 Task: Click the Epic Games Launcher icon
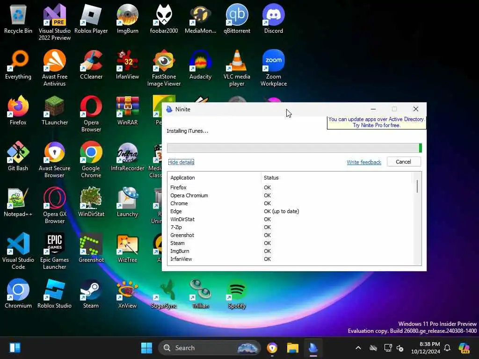pos(54,251)
